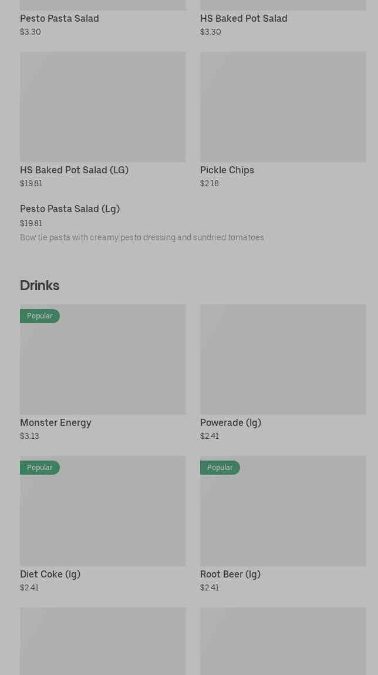
Task: Select the Diet Coke (lg) name
Action: 50,575
